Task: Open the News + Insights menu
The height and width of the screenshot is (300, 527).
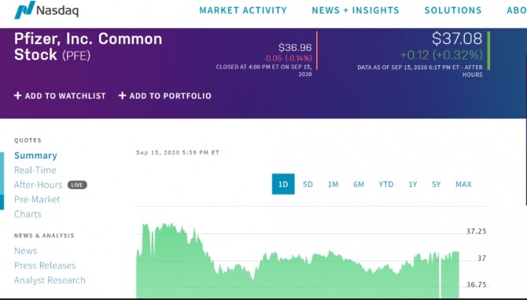Action: [x=356, y=10]
